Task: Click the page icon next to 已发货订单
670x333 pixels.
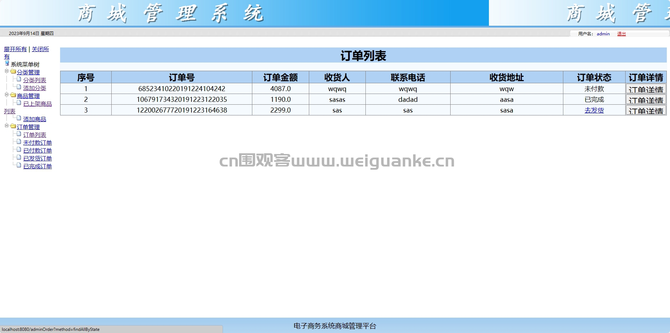Action: click(x=19, y=157)
